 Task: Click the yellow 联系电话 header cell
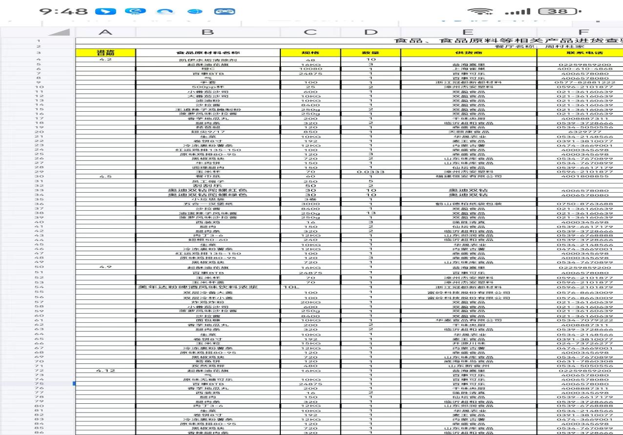(580, 53)
